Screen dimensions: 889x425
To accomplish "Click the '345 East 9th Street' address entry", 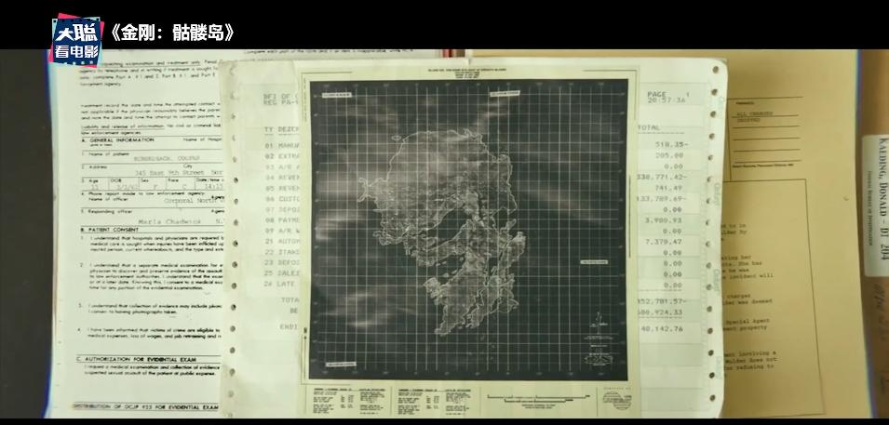I will coord(168,172).
